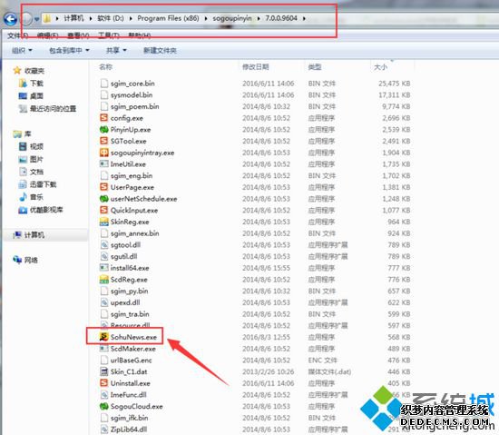
Task: Sort by the 修改日期 column header
Action: click(x=256, y=67)
